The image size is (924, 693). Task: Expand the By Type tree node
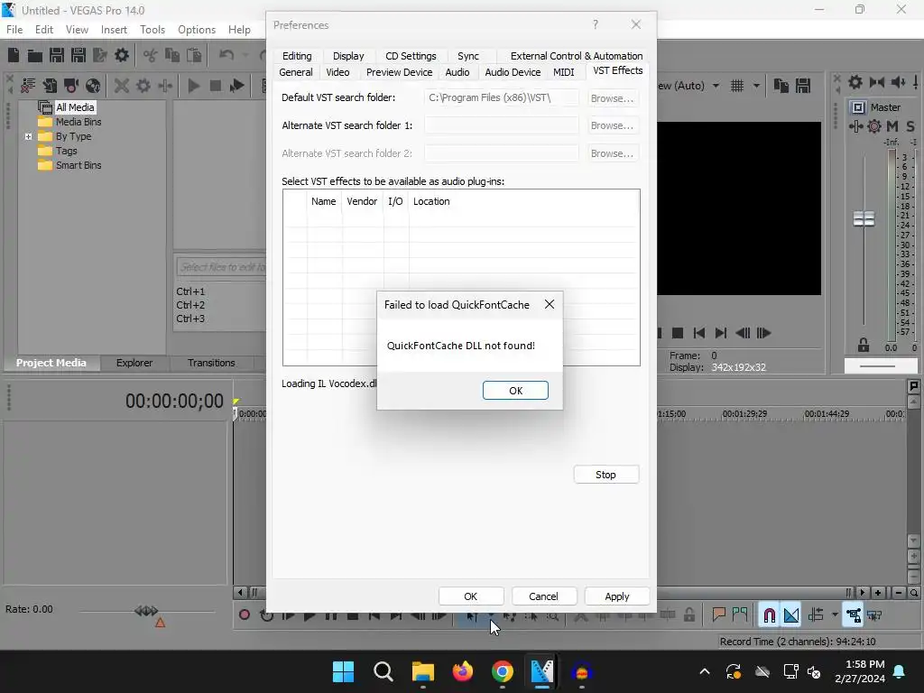point(28,136)
